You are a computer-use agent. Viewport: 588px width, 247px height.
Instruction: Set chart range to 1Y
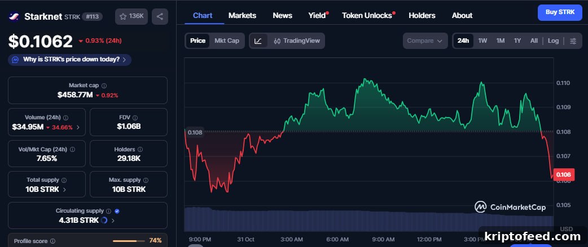[517, 41]
